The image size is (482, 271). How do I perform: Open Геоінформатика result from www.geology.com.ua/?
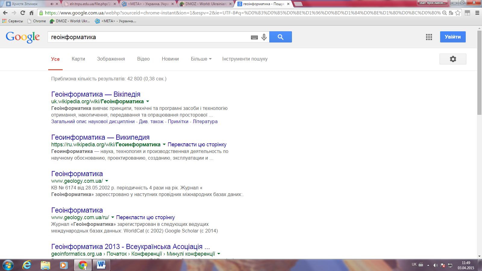tap(77, 174)
